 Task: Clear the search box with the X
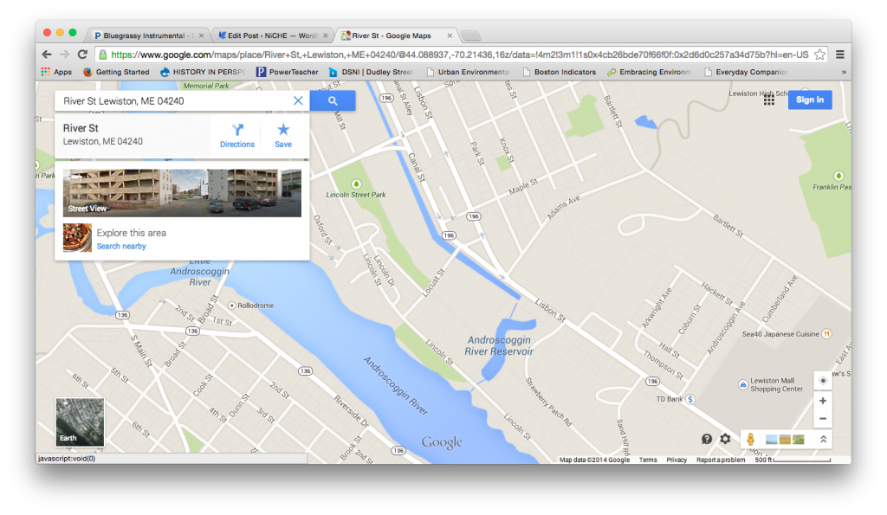pos(298,101)
